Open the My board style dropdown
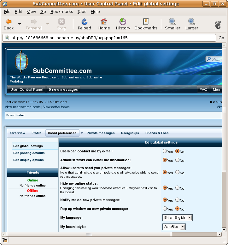The image size is (228, 245). [174, 227]
